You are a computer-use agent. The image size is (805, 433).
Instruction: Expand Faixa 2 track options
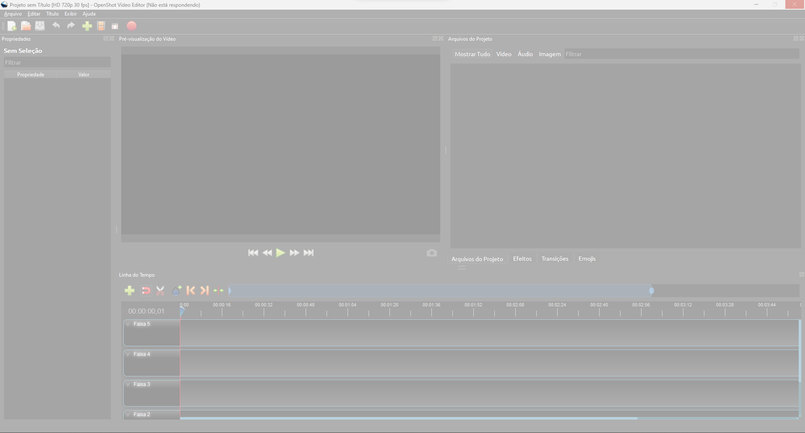pos(128,415)
